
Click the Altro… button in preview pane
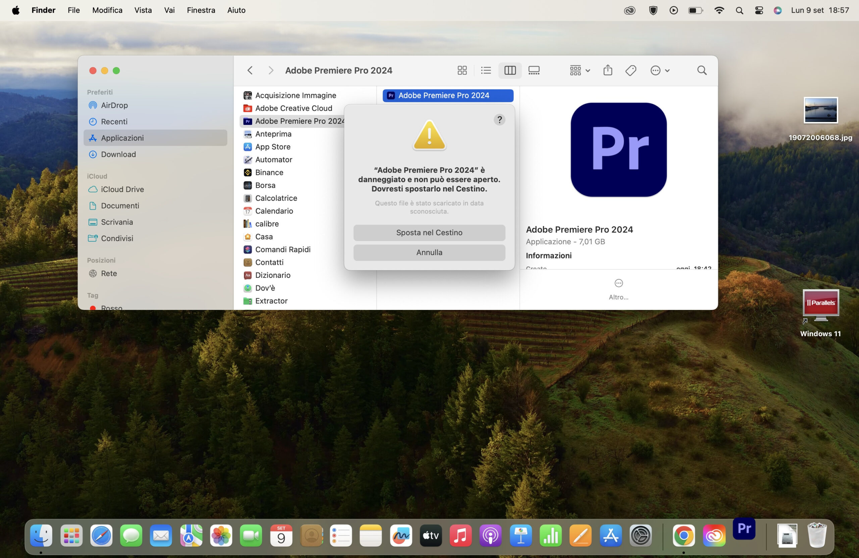click(619, 289)
